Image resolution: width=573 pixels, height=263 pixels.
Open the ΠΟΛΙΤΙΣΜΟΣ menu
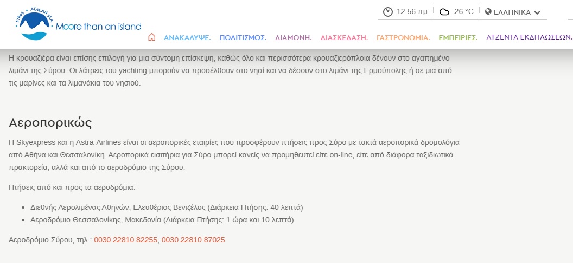[243, 38]
